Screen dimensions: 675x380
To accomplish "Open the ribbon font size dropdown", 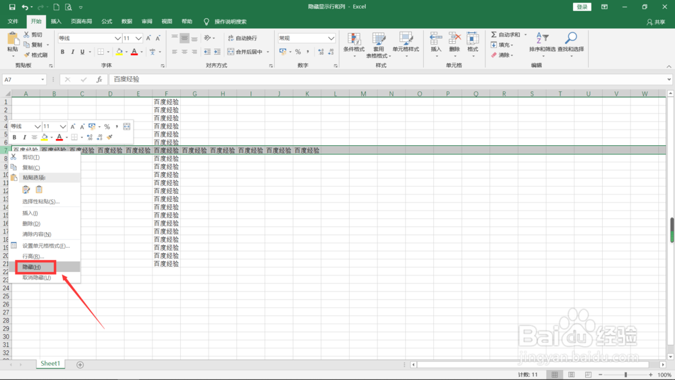I will [x=138, y=38].
